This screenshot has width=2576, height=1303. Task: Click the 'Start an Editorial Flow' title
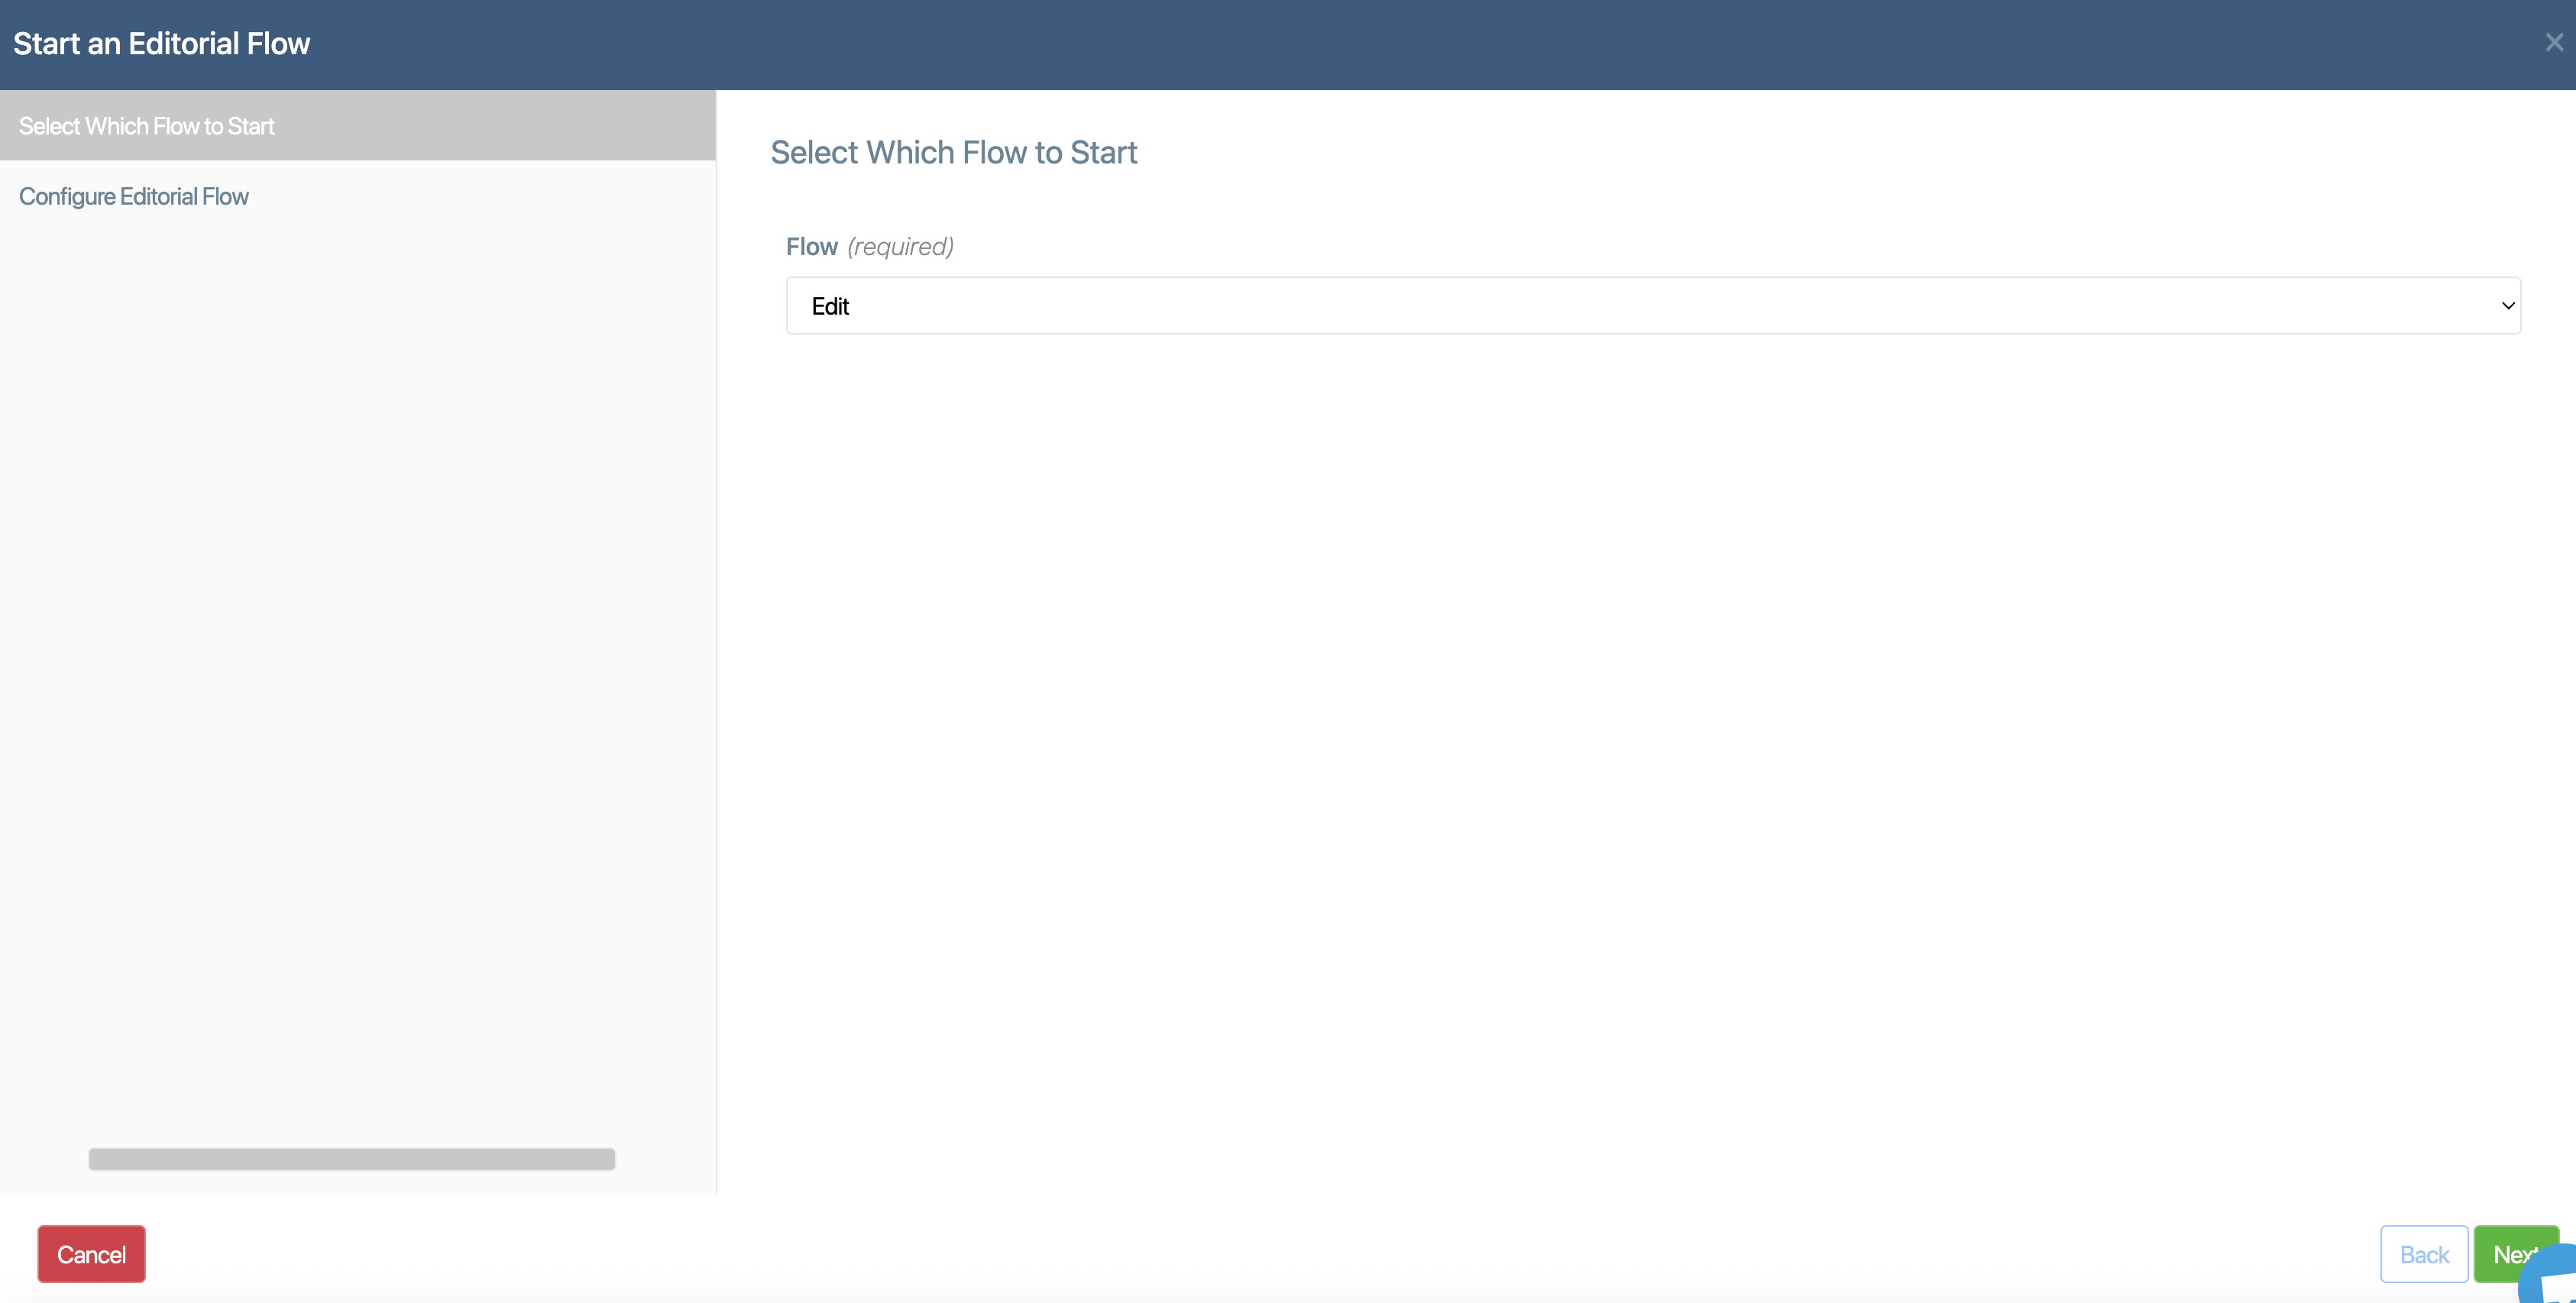pos(162,43)
